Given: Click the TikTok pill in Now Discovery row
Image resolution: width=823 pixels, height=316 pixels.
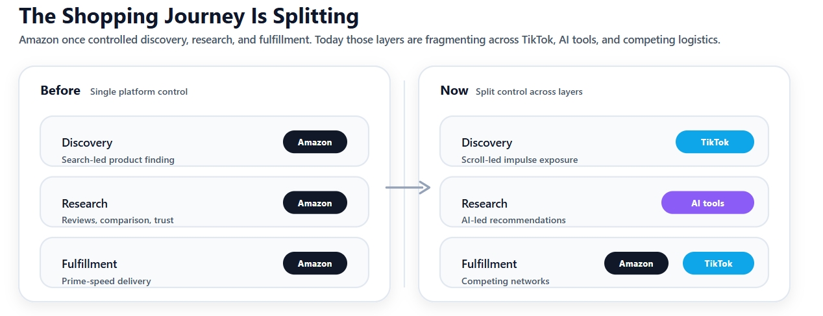Looking at the screenshot, I should pos(715,142).
